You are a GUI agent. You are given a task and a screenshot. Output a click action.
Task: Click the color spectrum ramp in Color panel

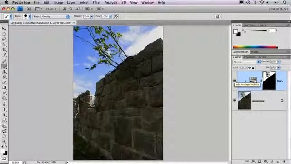(x=256, y=46)
